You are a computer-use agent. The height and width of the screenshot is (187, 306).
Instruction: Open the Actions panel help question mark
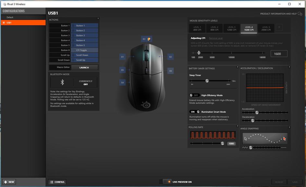click(98, 19)
